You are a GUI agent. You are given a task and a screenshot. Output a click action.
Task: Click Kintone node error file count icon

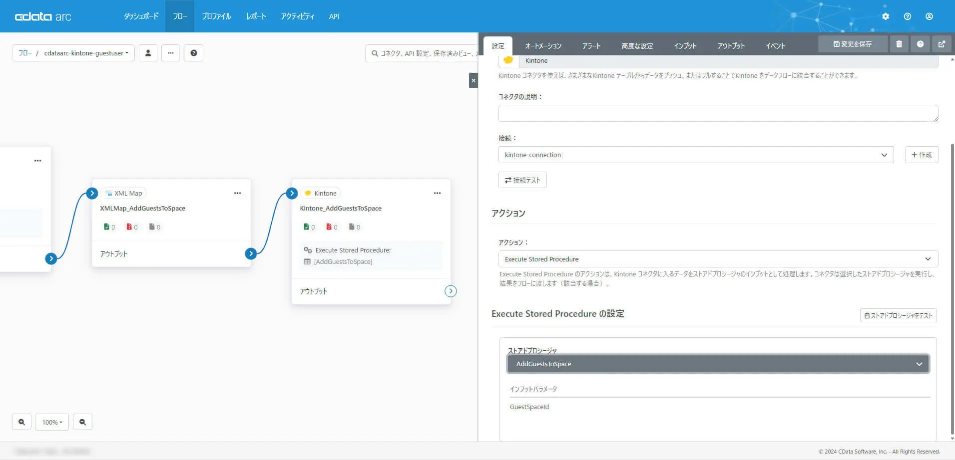[x=329, y=227]
